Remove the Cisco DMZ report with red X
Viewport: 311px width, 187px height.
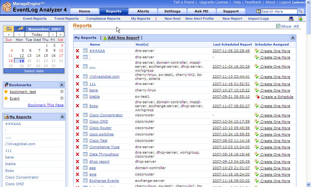click(x=77, y=121)
